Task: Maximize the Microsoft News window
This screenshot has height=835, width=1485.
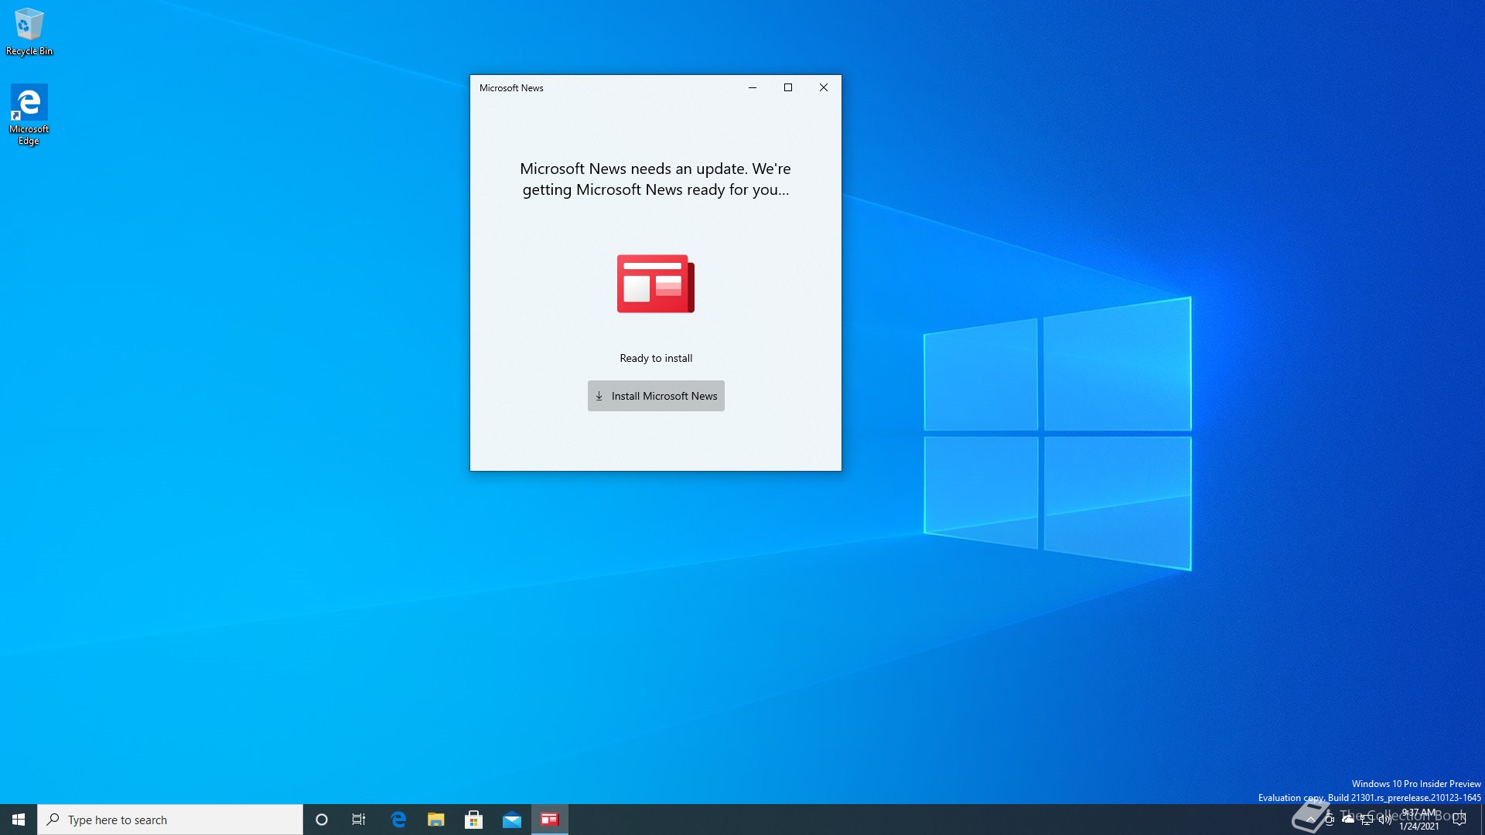Action: coord(788,87)
